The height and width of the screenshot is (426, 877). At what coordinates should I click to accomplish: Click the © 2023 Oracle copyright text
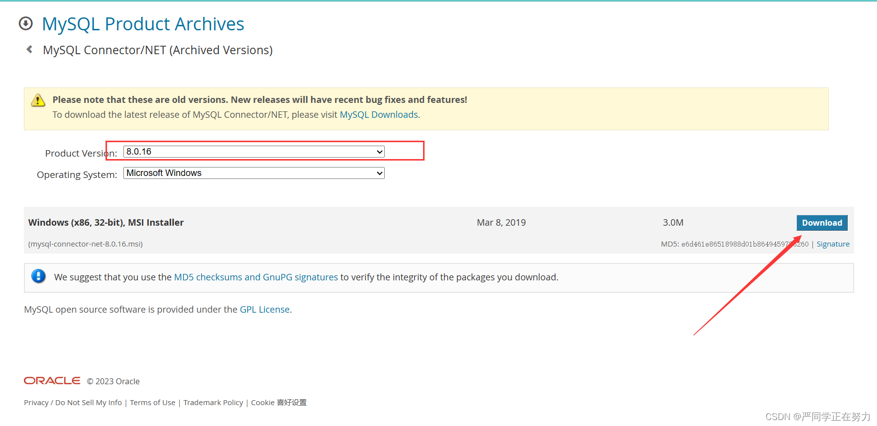click(113, 381)
